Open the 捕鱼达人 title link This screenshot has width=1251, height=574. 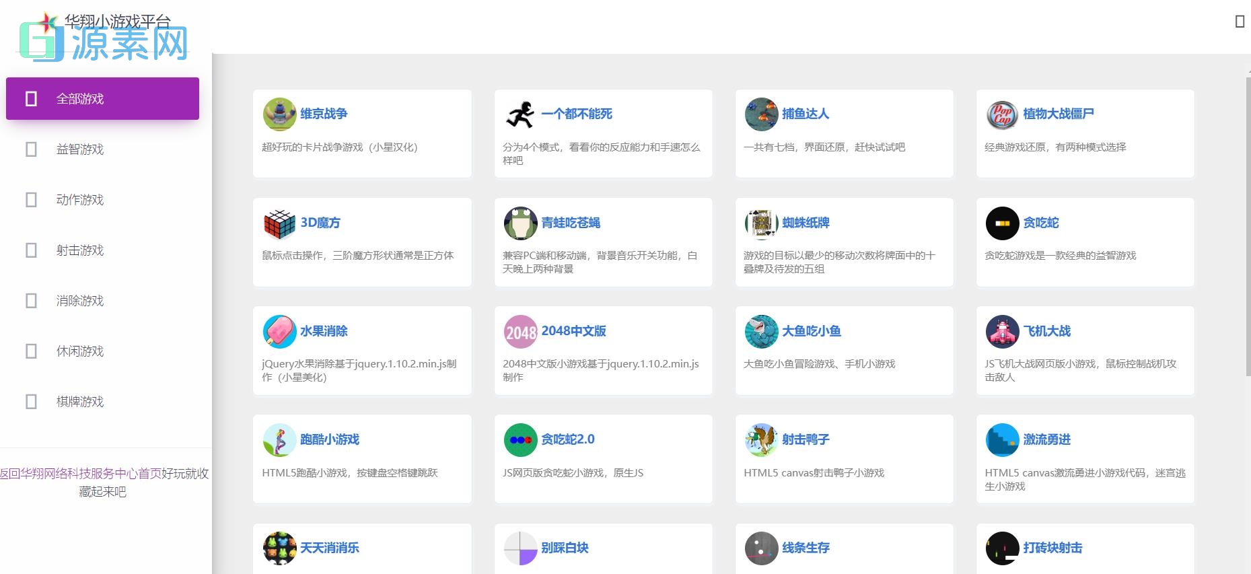[806, 114]
